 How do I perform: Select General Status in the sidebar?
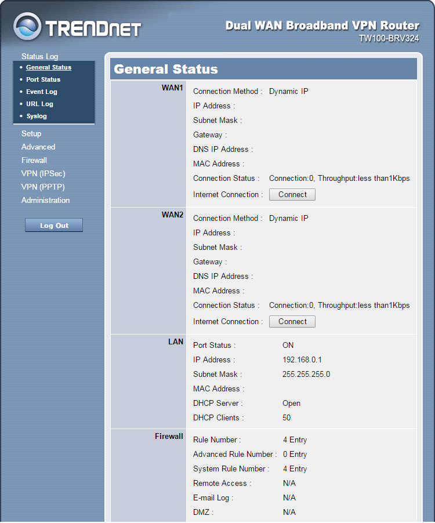(49, 67)
